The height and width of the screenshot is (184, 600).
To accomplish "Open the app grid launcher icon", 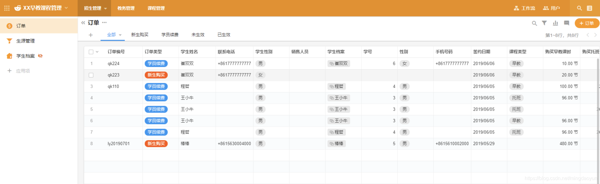I will point(7,8).
